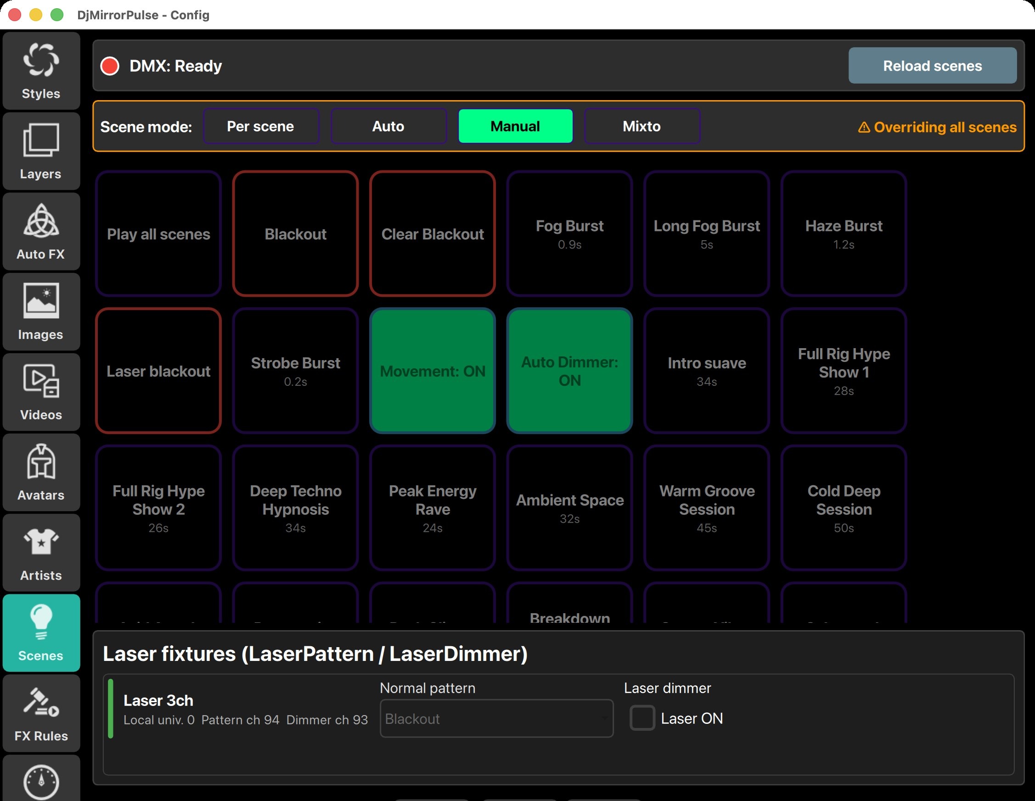Open the Normal pattern Blackout dropdown
1035x801 pixels.
pos(497,718)
